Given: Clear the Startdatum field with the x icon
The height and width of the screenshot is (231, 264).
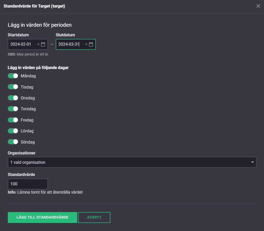Looking at the screenshot, I should pos(38,44).
